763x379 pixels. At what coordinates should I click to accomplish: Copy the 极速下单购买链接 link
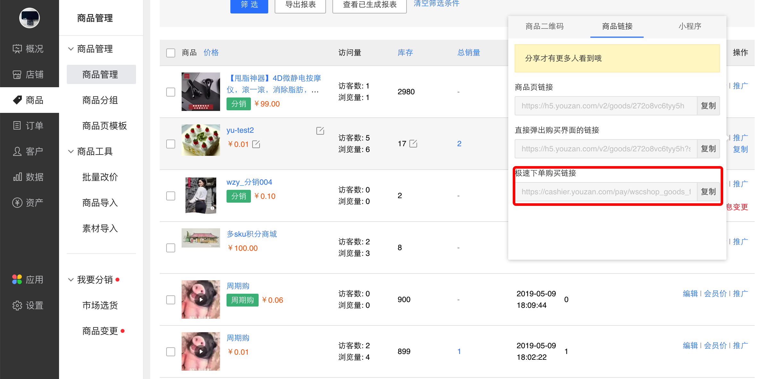coord(708,191)
